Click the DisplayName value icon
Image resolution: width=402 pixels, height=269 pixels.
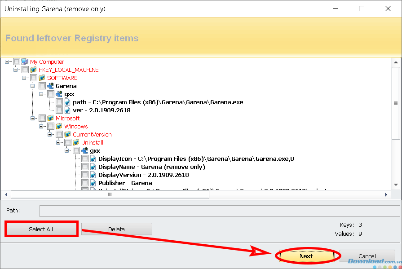pos(93,167)
